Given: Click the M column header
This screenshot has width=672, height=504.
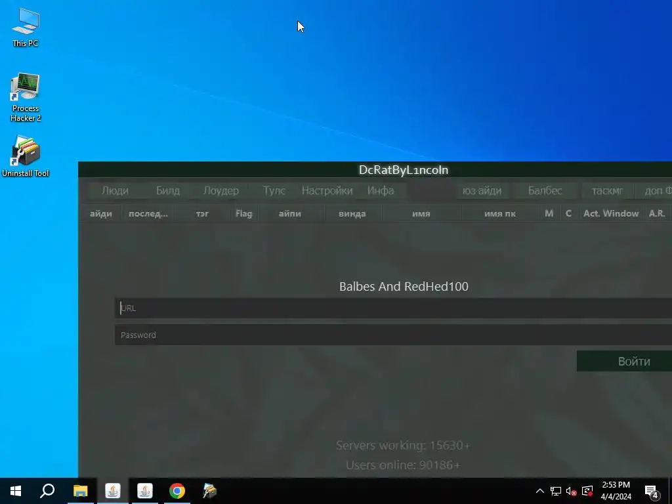Looking at the screenshot, I should (x=549, y=213).
